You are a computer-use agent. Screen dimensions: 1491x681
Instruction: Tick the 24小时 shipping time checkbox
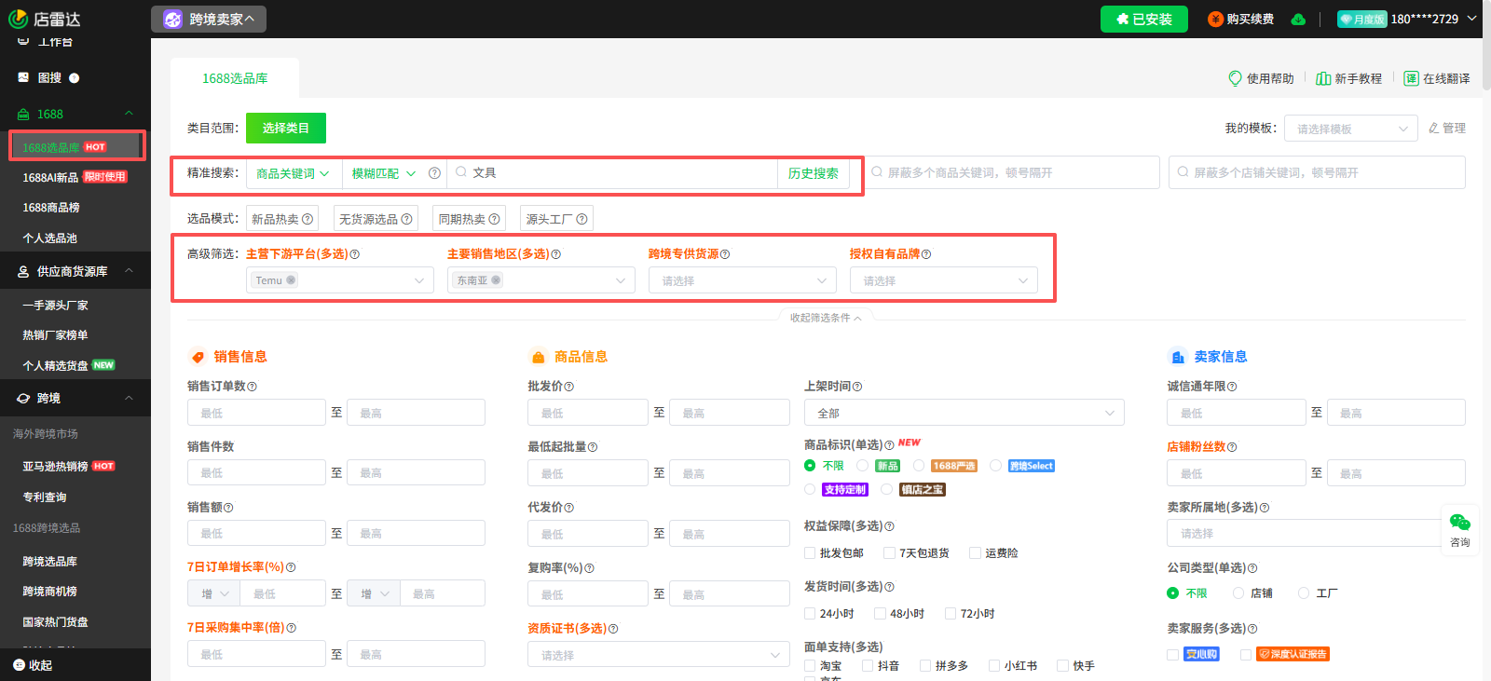tap(810, 614)
